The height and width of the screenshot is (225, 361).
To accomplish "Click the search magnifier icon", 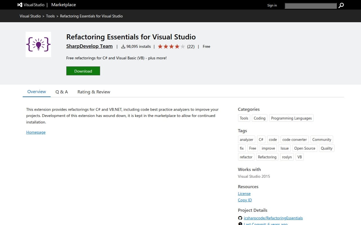I will (x=341, y=5).
